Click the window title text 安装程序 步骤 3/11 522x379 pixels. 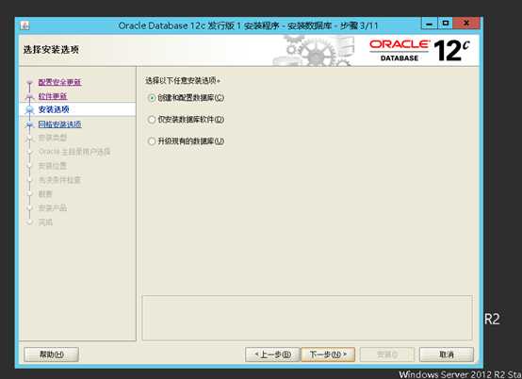coord(248,25)
